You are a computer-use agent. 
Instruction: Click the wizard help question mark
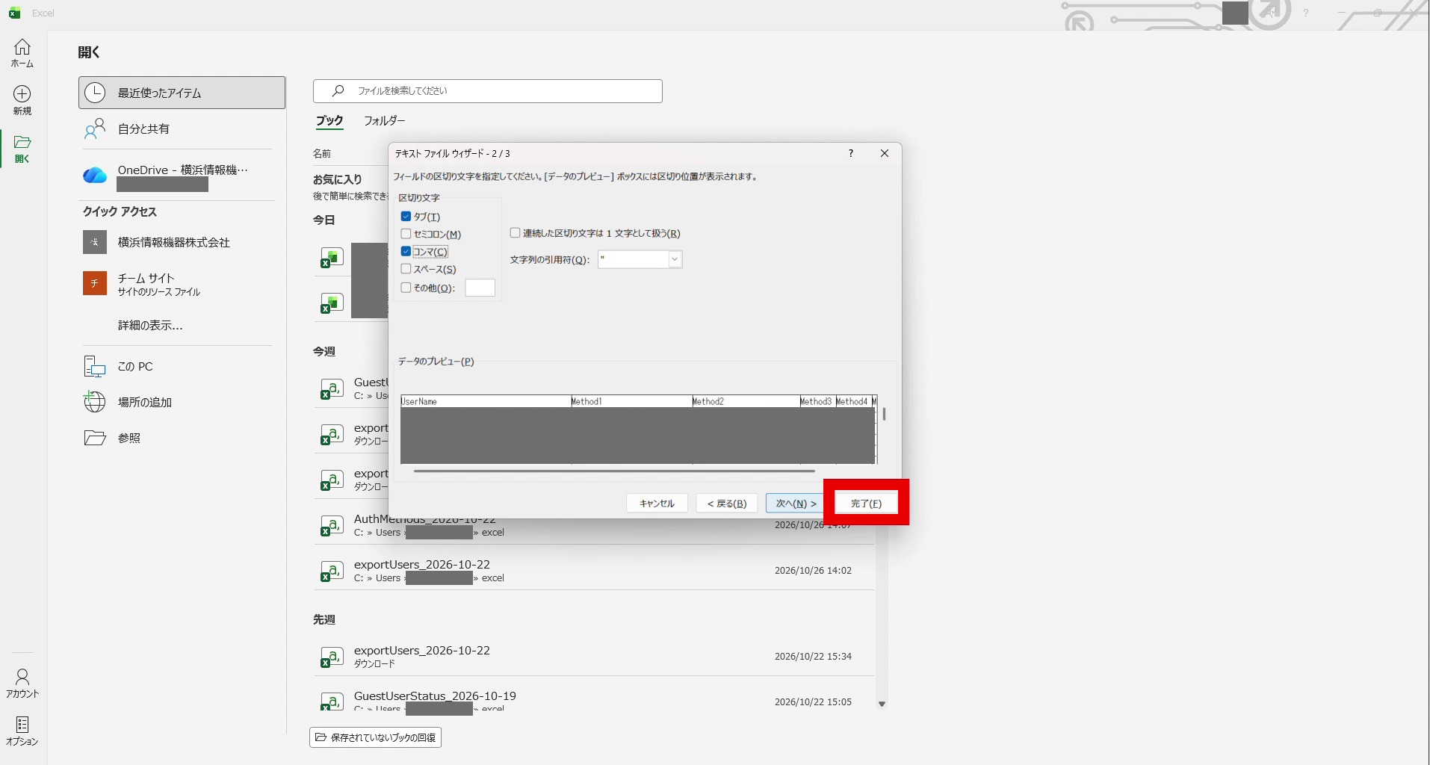[850, 153]
